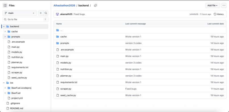Screen dimensions: 229x112
Task: Open .env.example in file list
Action: coord(67,50)
